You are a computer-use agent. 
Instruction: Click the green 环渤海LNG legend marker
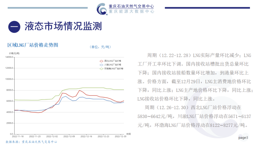pyautogui.click(x=101, y=69)
